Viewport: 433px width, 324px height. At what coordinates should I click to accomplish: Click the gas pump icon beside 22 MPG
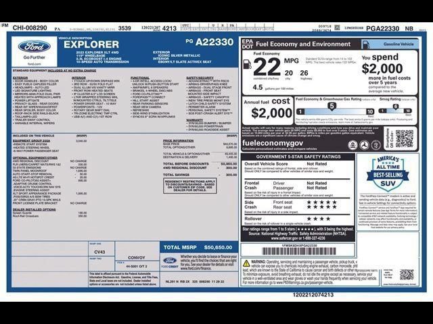tap(247, 65)
